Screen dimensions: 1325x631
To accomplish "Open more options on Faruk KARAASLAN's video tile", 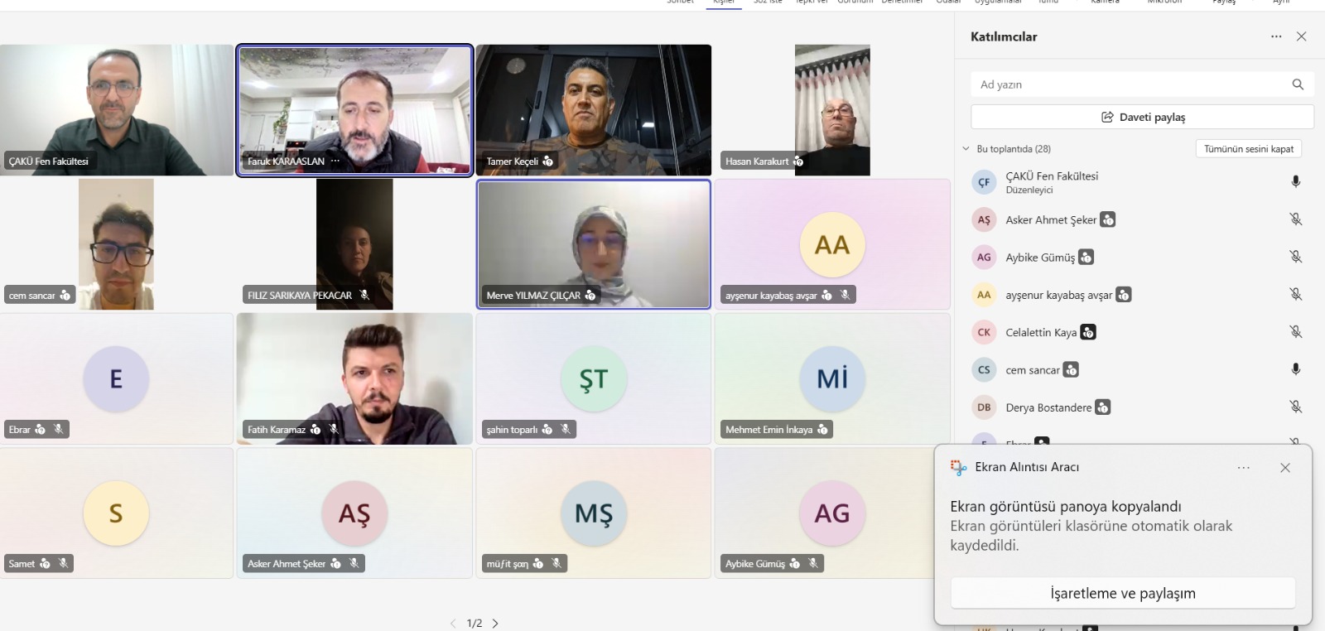I will pyautogui.click(x=335, y=161).
